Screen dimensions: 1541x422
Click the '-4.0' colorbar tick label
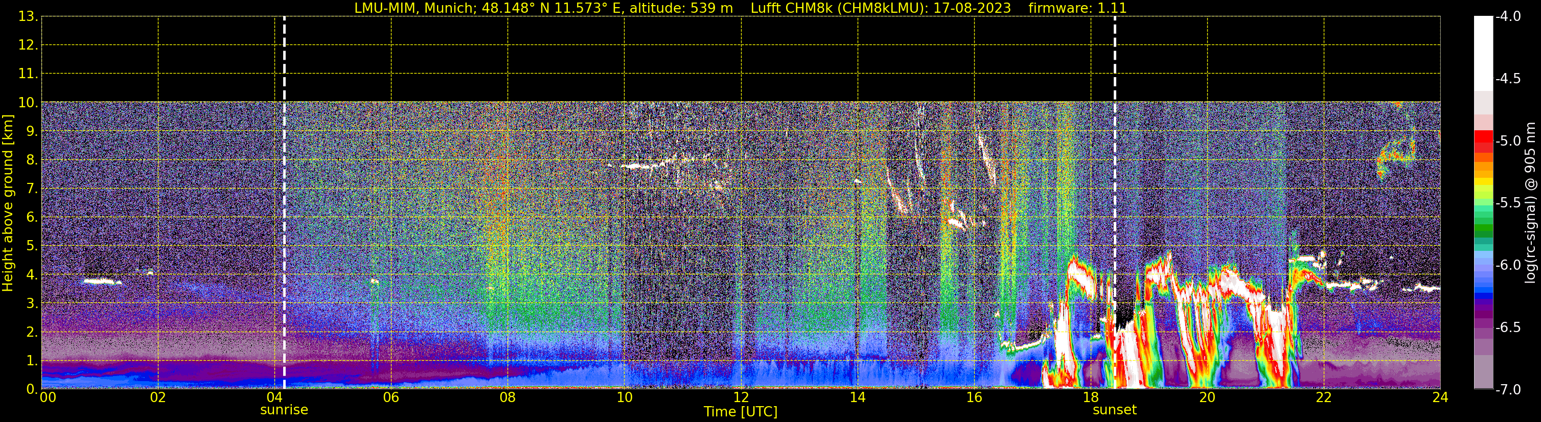click(1507, 17)
